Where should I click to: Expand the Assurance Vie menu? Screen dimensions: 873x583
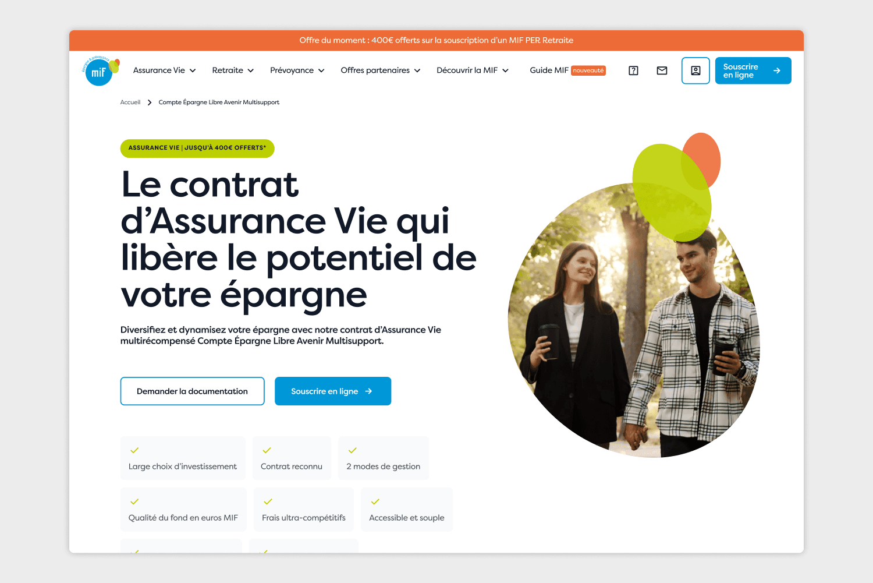(165, 70)
